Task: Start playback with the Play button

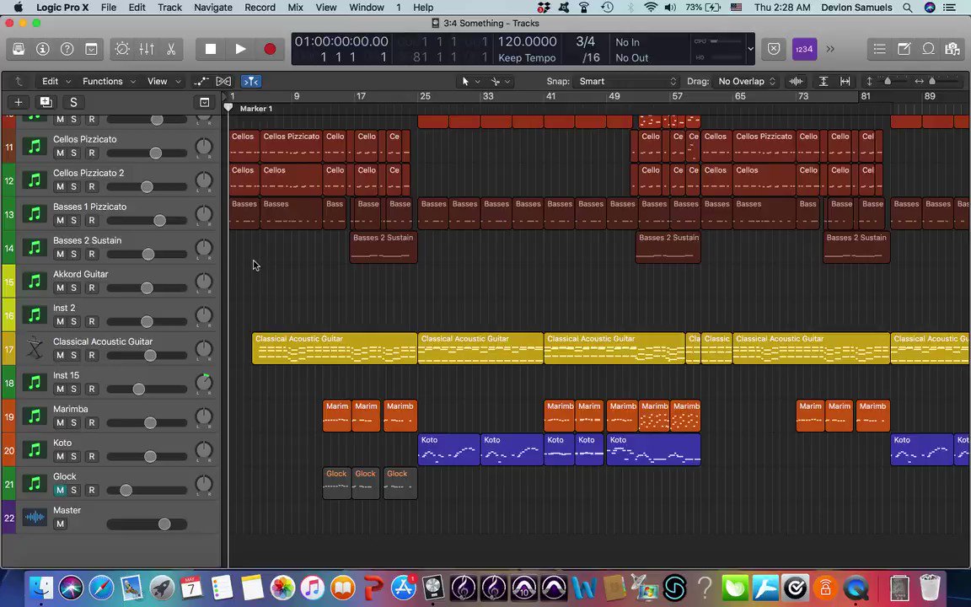Action: pyautogui.click(x=240, y=49)
